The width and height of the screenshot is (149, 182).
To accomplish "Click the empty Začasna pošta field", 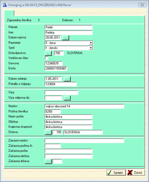I will click(x=69, y=151).
